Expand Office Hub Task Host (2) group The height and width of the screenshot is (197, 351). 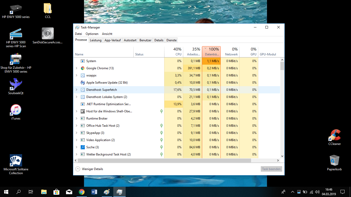[76, 126]
